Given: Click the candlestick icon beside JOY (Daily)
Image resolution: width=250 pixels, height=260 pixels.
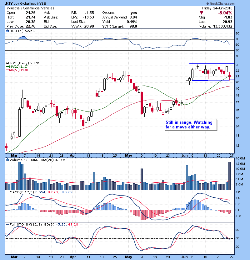Looking at the screenshot, I should [7, 63].
